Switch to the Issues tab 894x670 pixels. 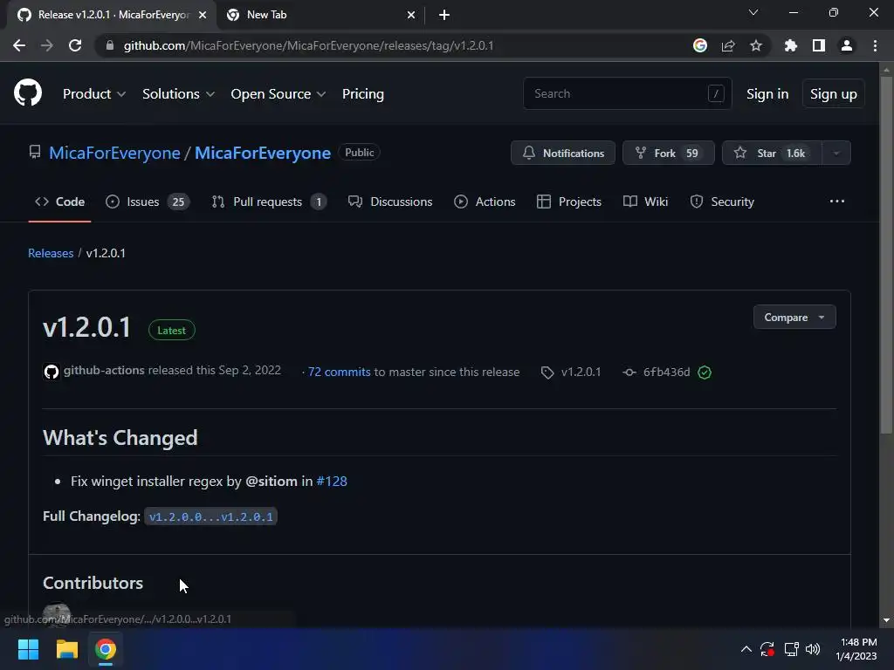148,202
